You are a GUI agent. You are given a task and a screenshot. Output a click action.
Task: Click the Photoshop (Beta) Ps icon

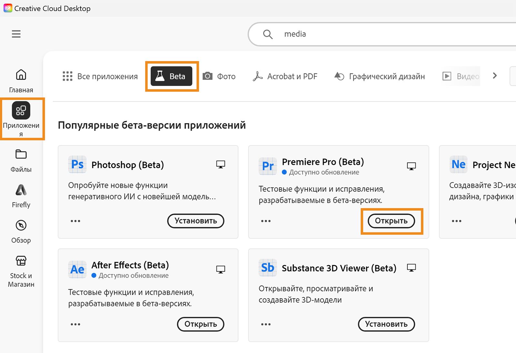coord(77,164)
